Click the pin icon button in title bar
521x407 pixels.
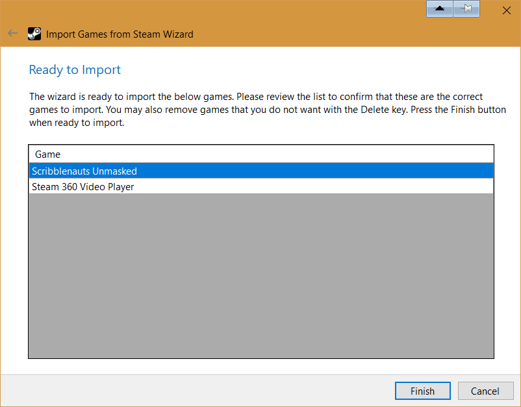coord(466,8)
